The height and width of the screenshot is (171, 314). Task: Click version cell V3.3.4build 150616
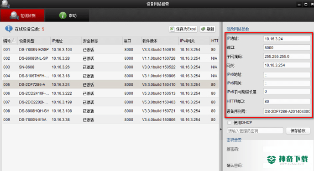click(159, 49)
